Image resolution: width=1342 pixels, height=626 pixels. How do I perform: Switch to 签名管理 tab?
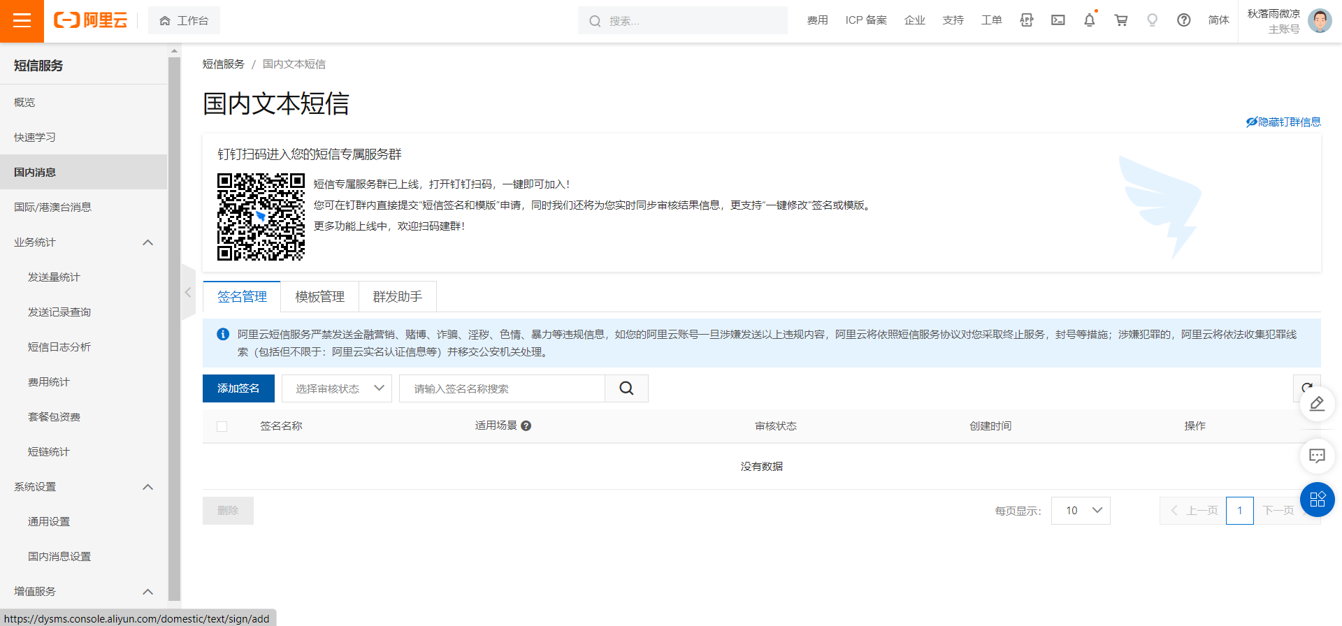coord(242,296)
